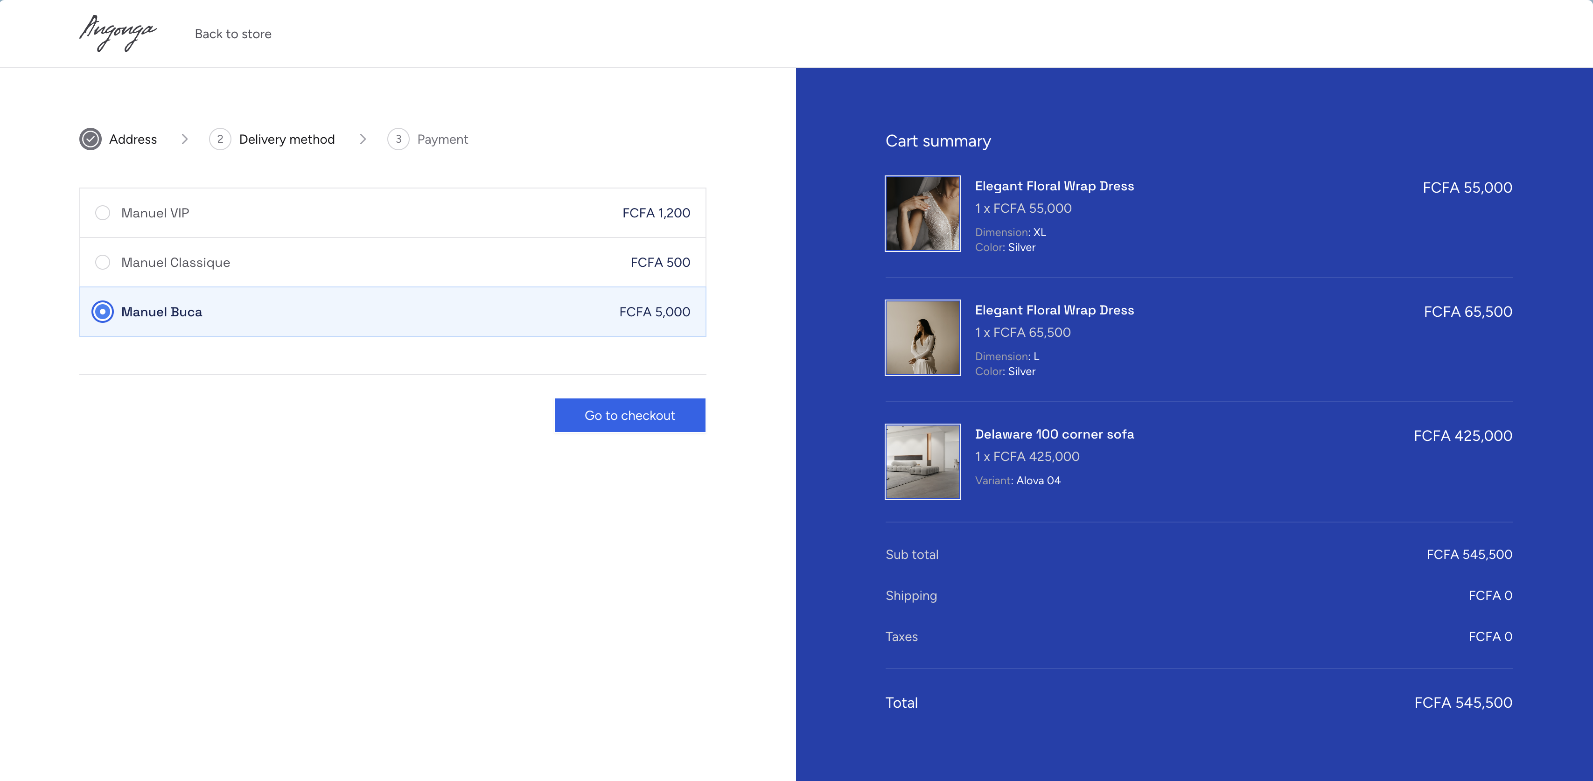1593x781 pixels.
Task: Open the size L dress thumbnail
Action: (922, 338)
